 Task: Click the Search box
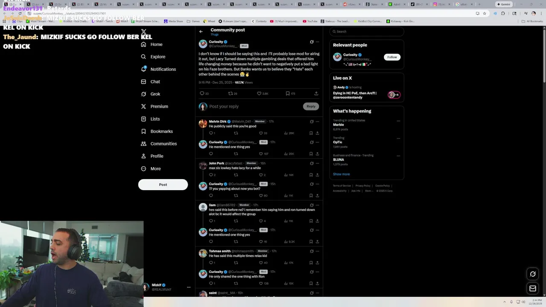pyautogui.click(x=367, y=32)
